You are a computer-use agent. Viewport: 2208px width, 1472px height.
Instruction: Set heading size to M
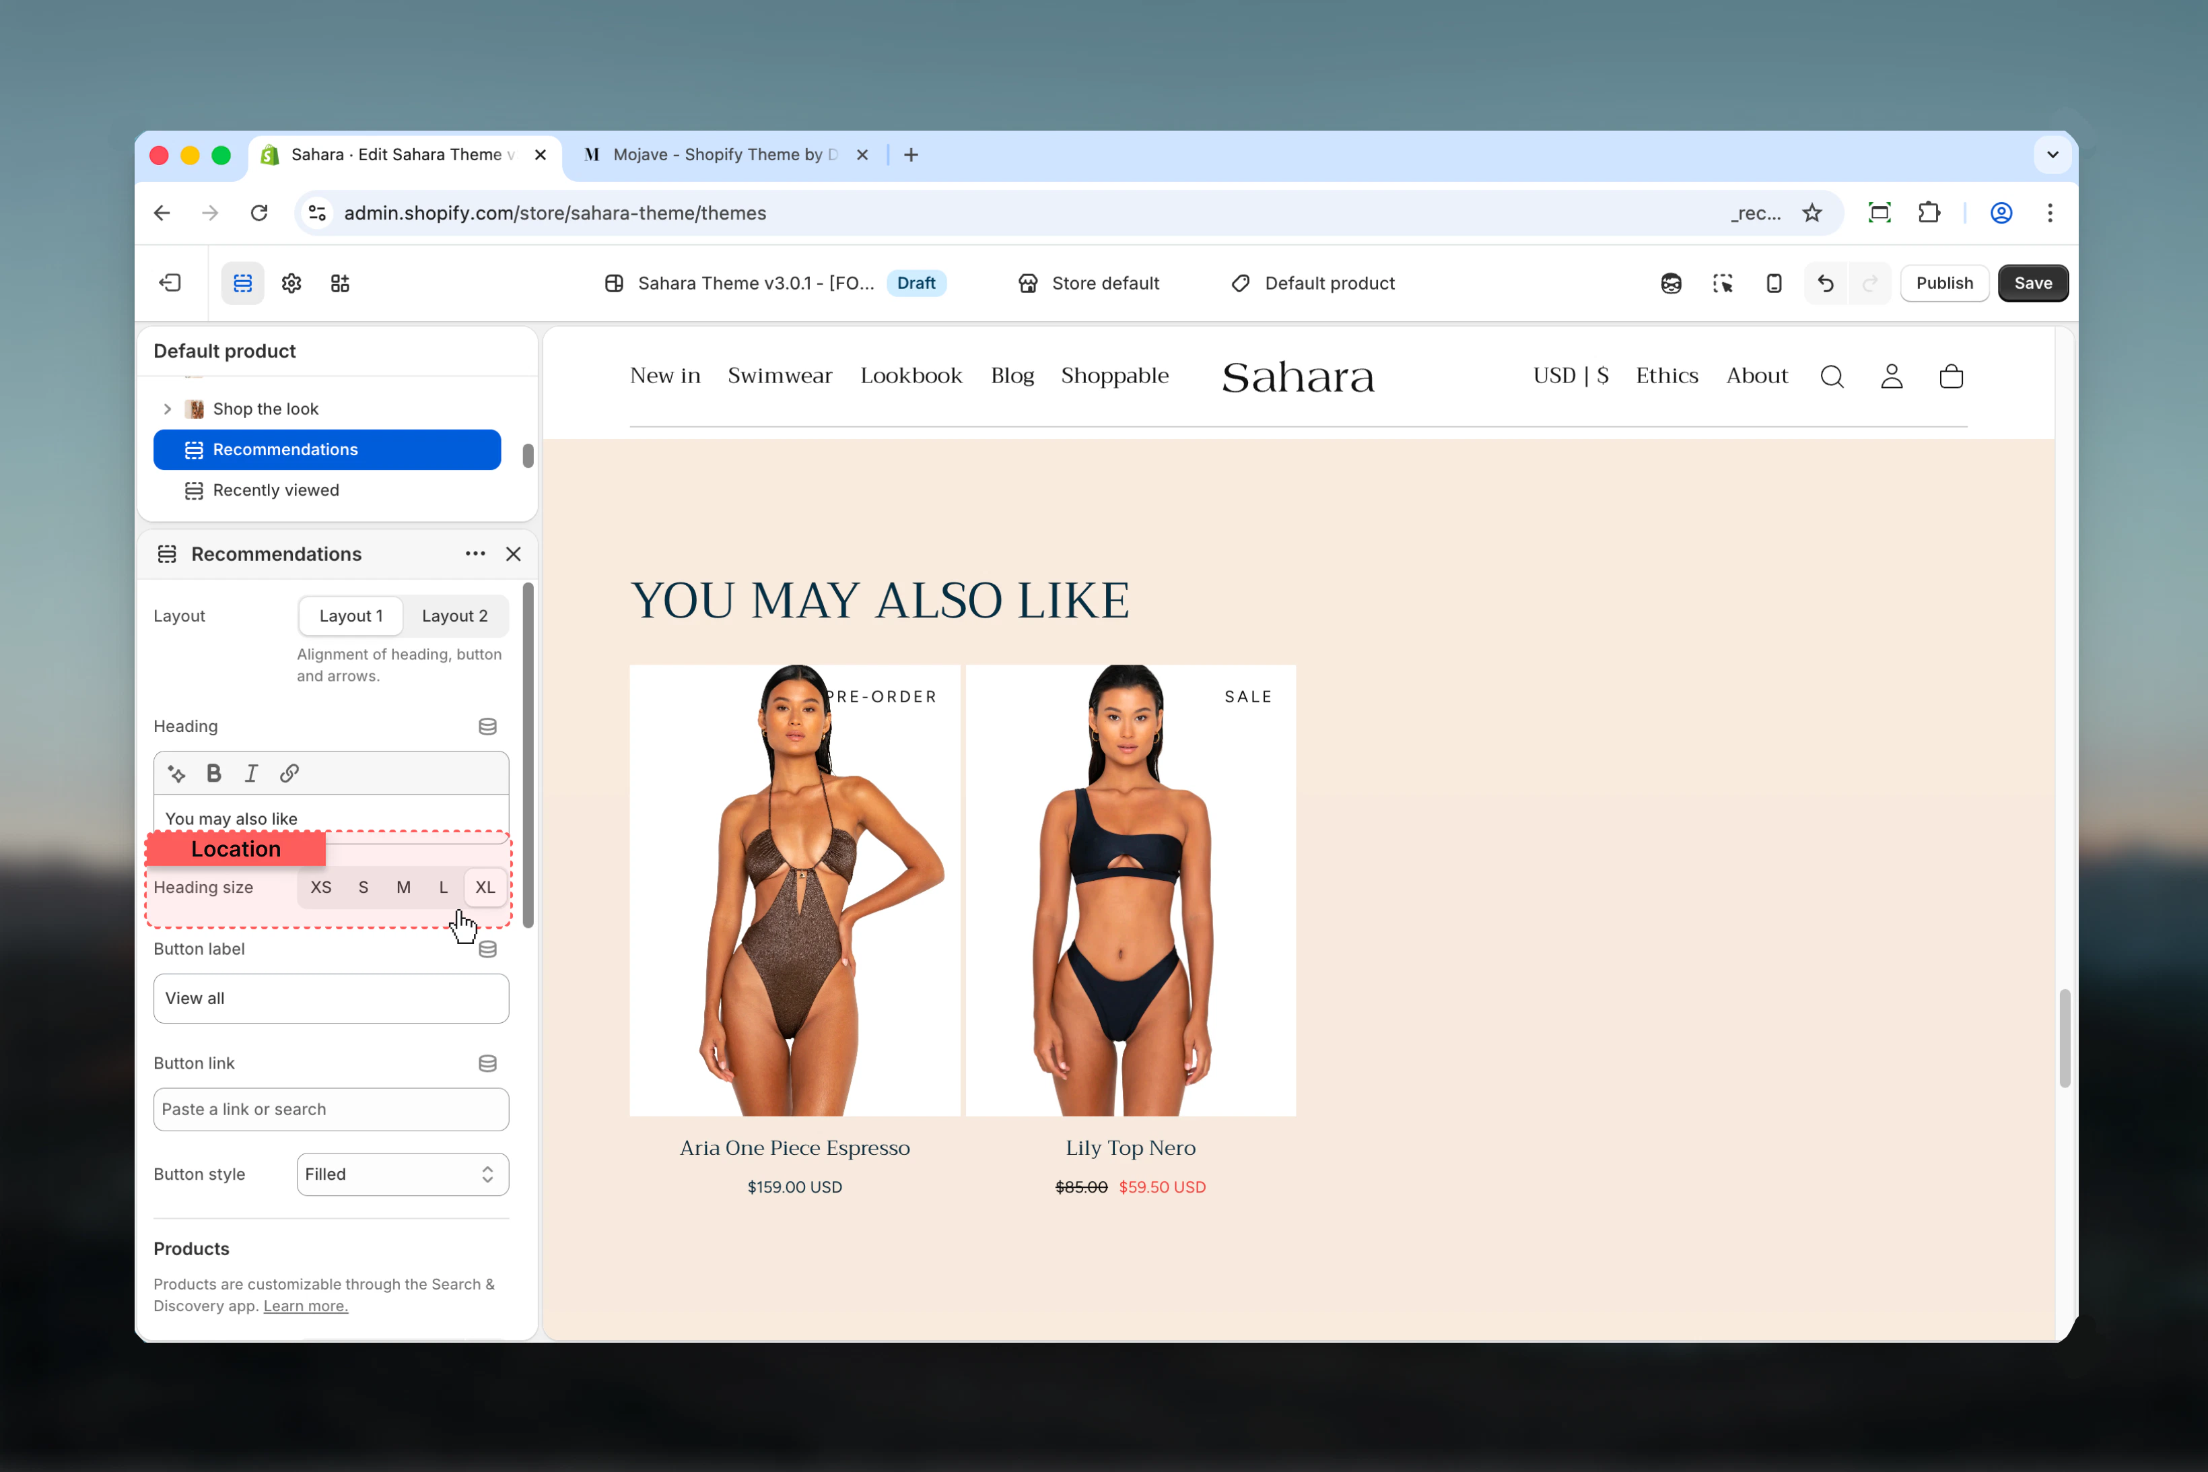pyautogui.click(x=403, y=887)
